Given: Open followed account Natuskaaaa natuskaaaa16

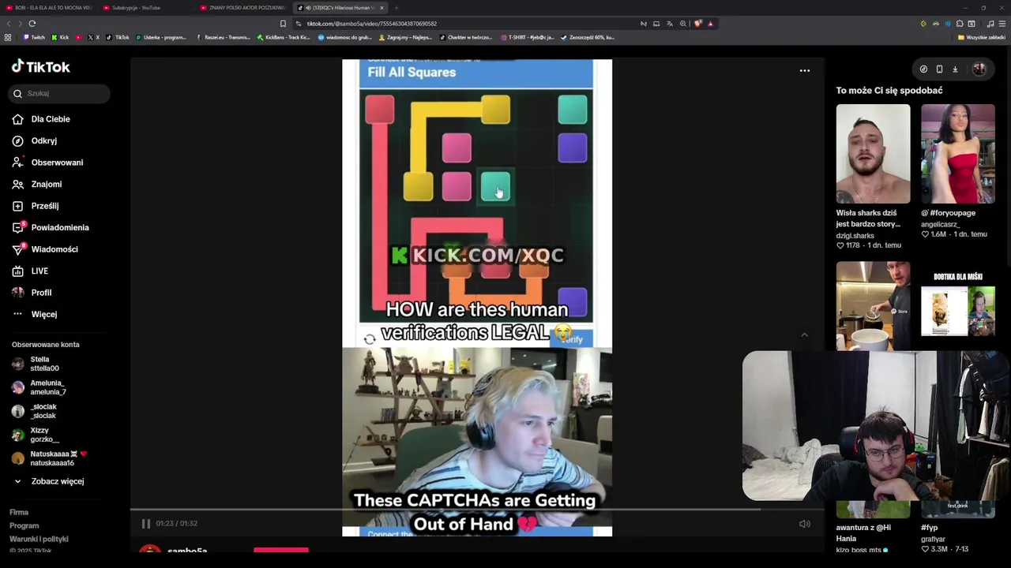Looking at the screenshot, I should coord(49,458).
